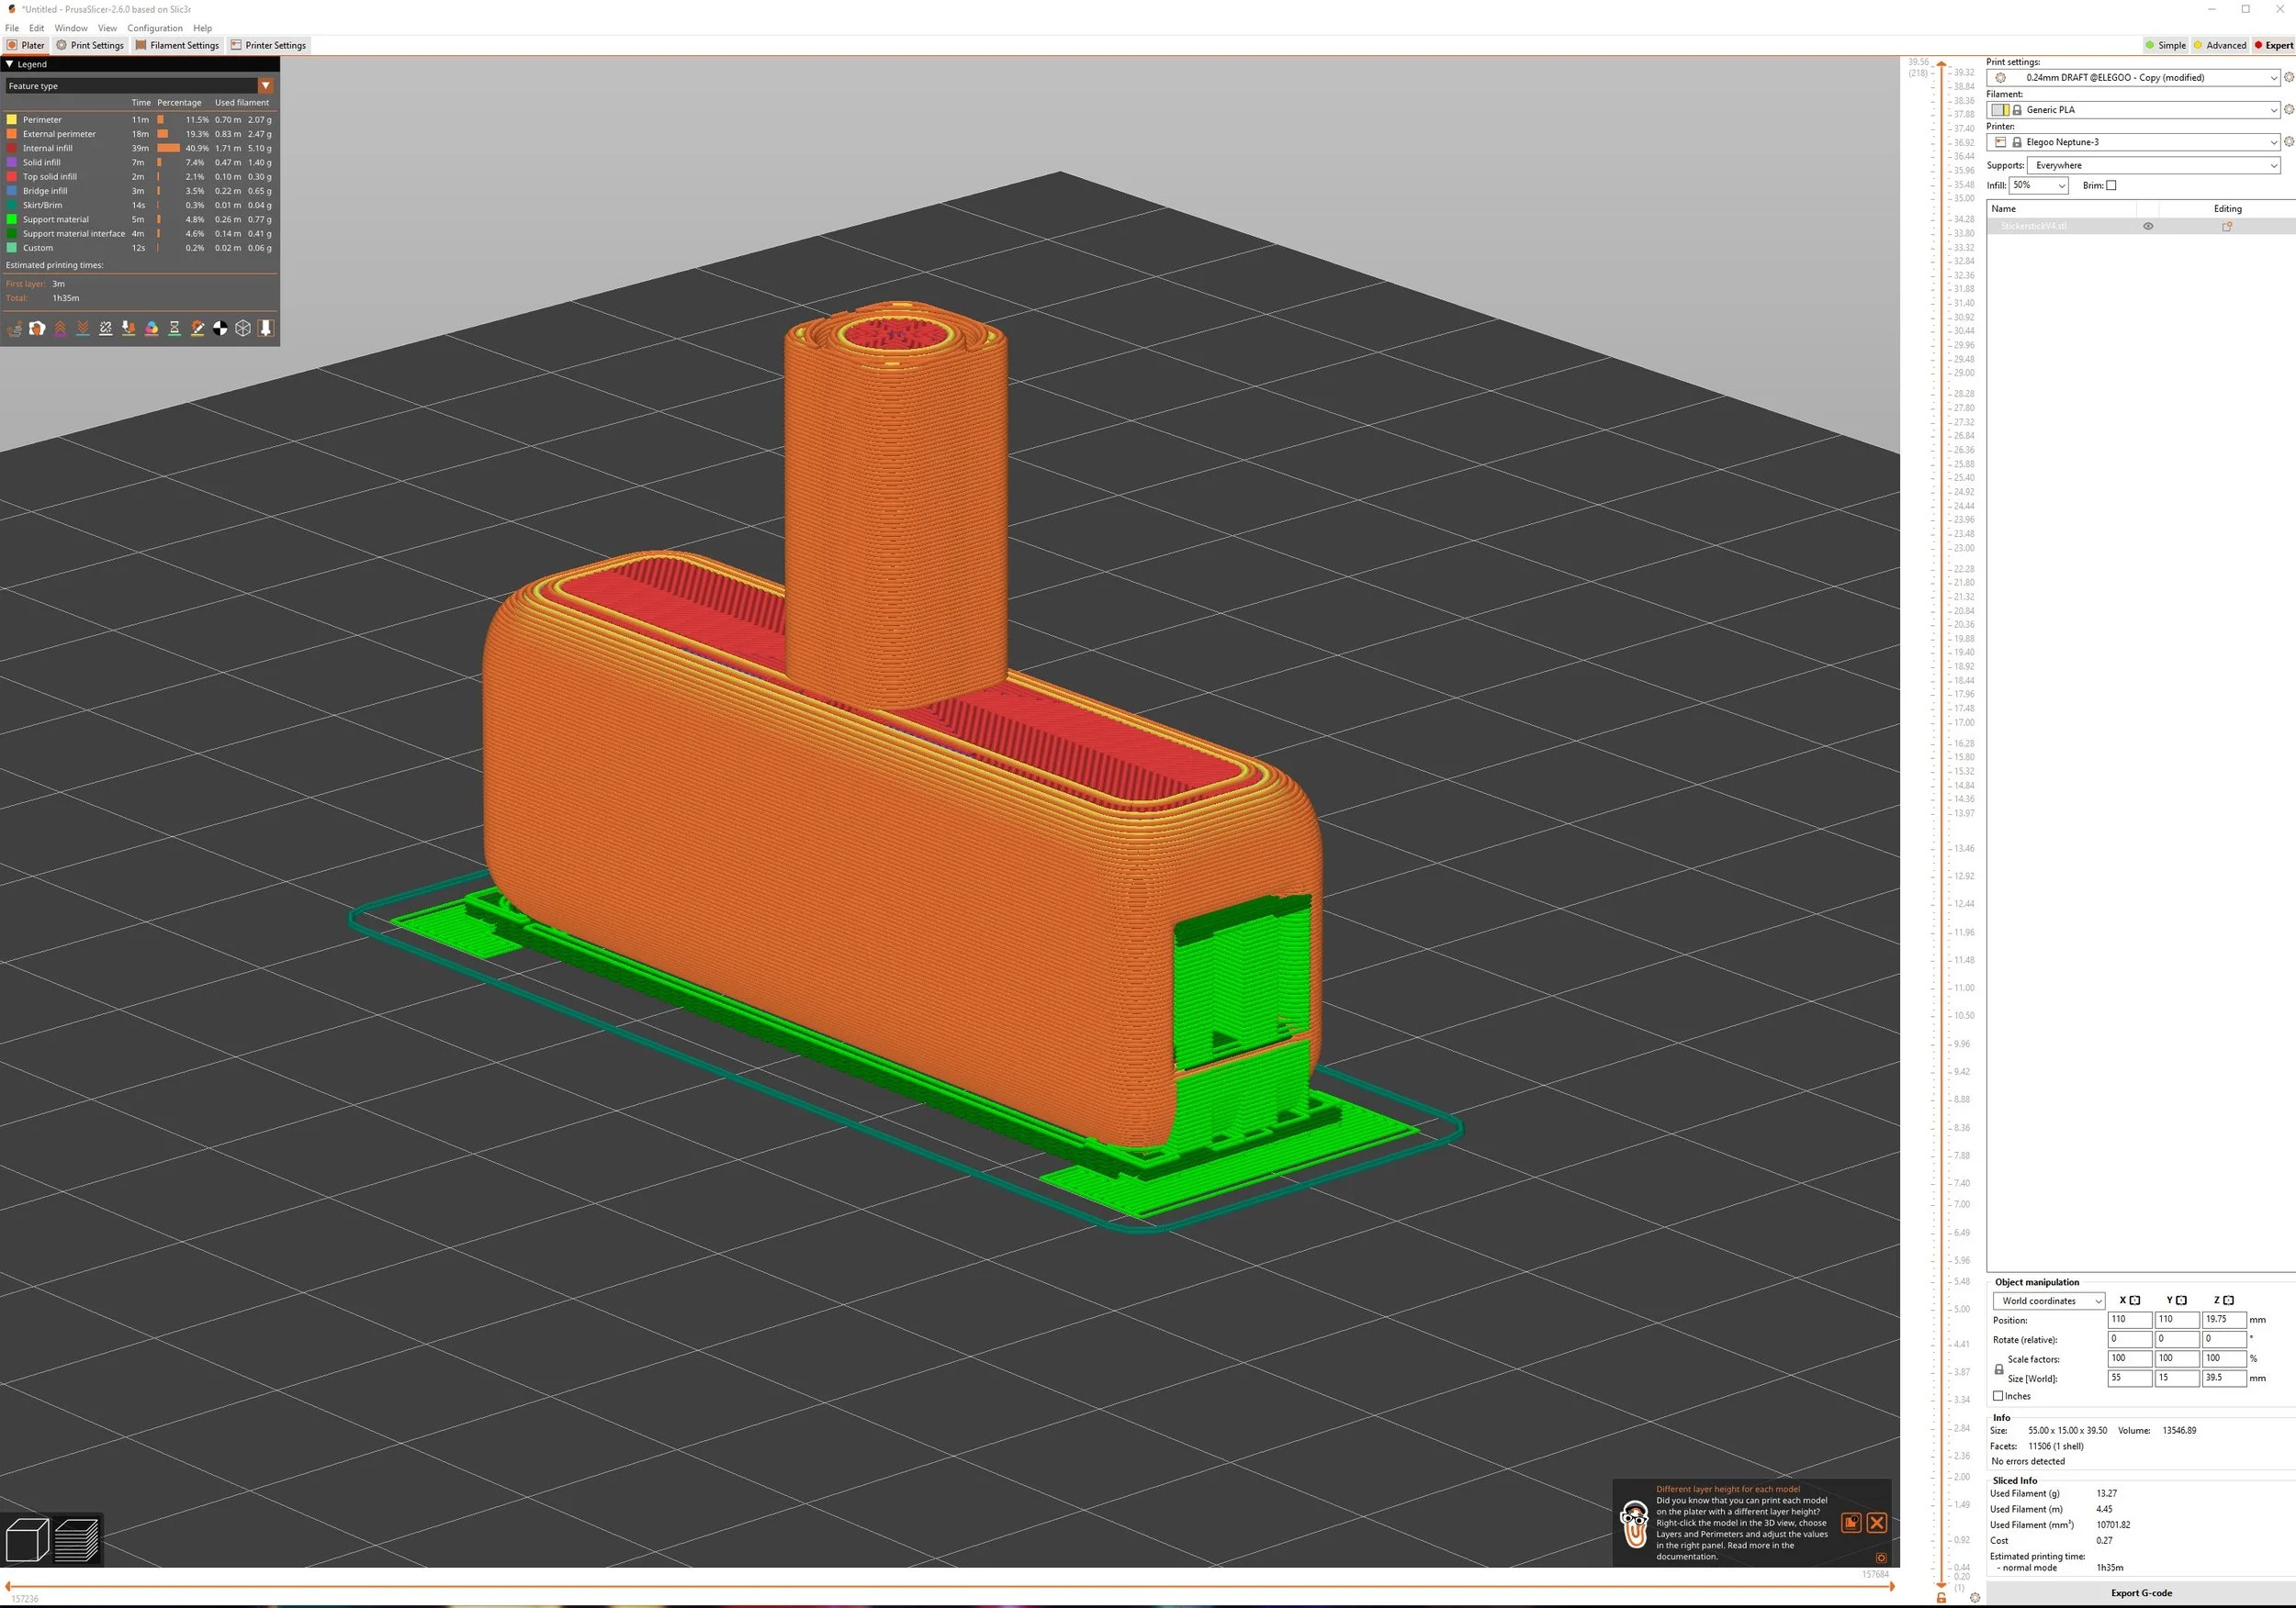Open the Feature type view dropdown in the legend
2296x1608 pixels.
[x=266, y=86]
